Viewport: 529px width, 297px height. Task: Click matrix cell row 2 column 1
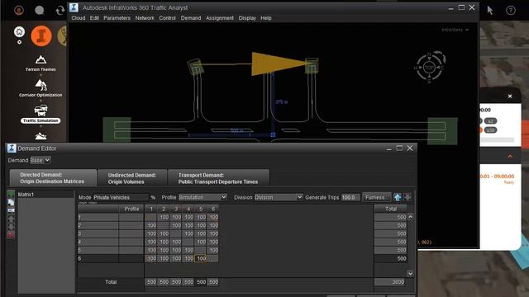coord(151,225)
